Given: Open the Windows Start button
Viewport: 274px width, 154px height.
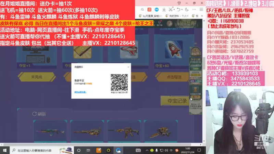Looking at the screenshot, I should pos(5,150).
